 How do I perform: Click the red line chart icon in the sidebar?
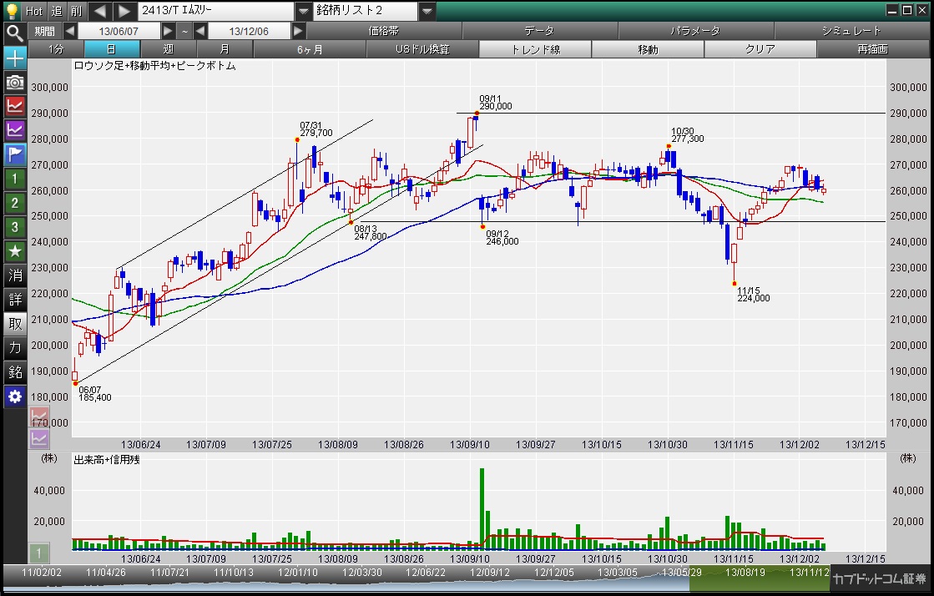(x=15, y=106)
